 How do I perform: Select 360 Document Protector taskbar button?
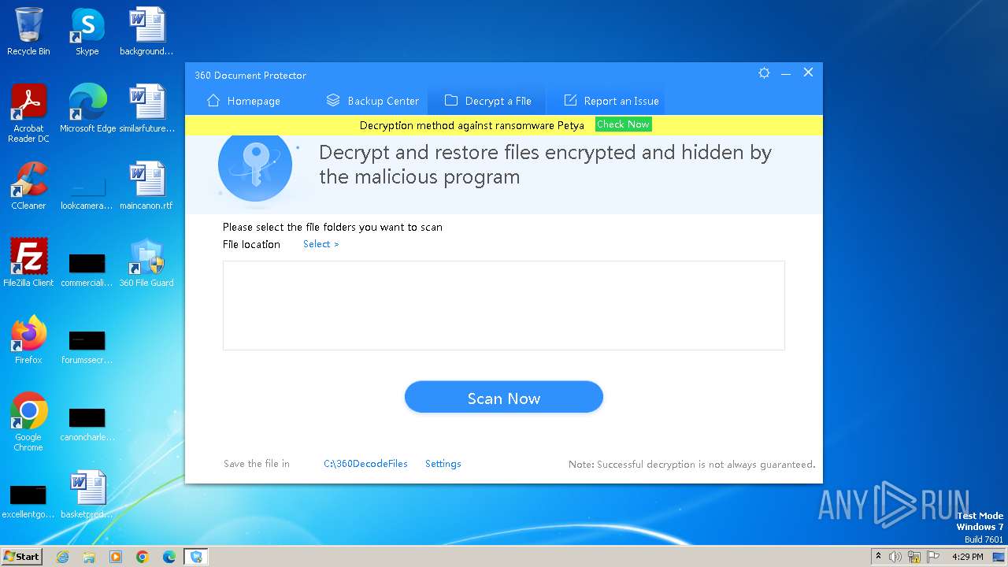196,557
